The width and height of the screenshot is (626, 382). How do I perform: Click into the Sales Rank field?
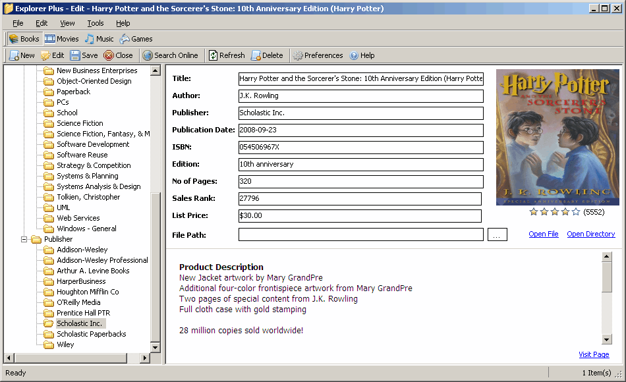tap(360, 198)
